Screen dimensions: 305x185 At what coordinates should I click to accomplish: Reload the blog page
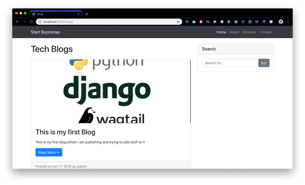(31, 22)
